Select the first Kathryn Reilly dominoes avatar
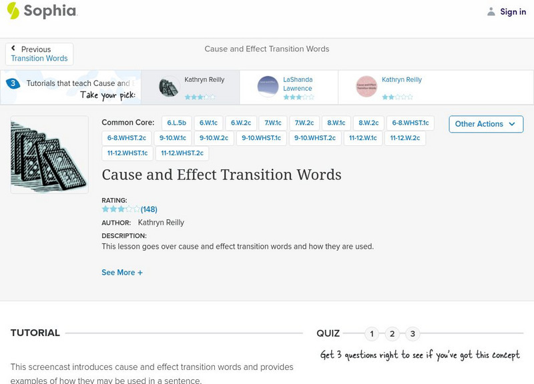Screen dimensions: 534x384 tap(168, 87)
